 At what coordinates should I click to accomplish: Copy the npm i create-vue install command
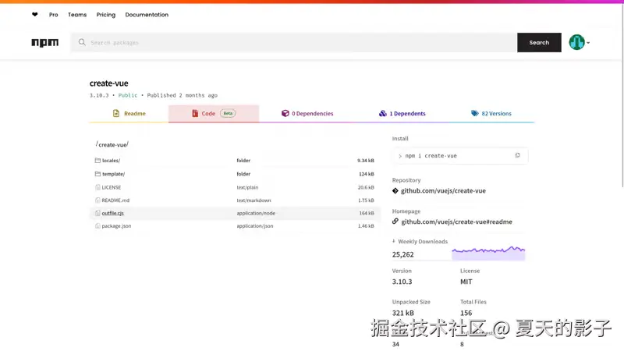(517, 155)
